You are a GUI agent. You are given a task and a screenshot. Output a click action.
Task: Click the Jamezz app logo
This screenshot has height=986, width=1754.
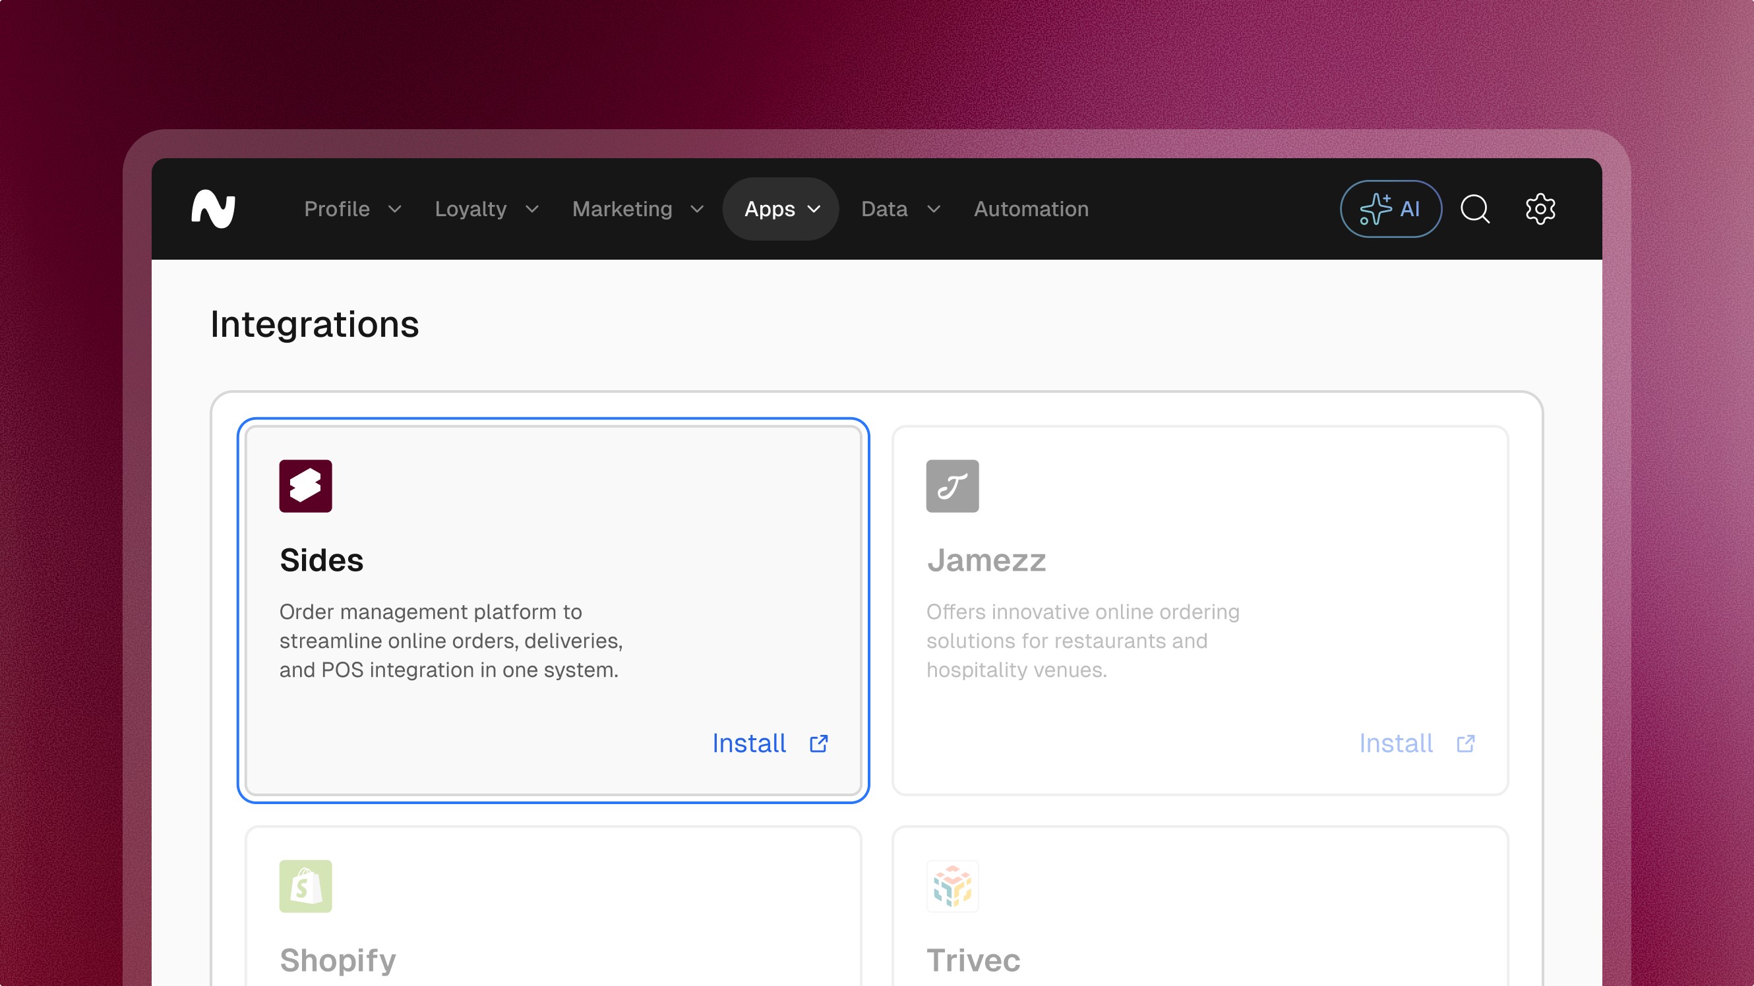pos(952,486)
